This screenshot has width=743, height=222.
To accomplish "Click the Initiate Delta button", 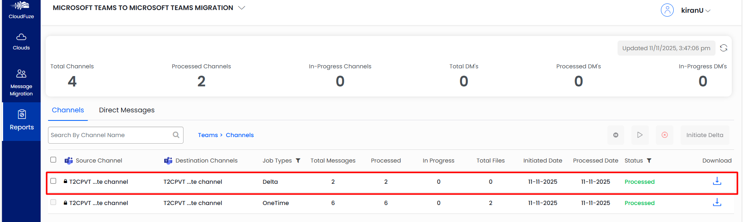I will (705, 135).
